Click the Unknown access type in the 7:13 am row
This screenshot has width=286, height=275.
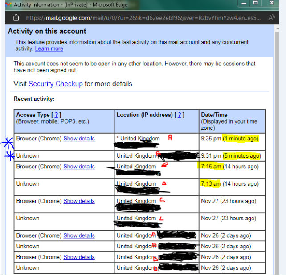28,184
